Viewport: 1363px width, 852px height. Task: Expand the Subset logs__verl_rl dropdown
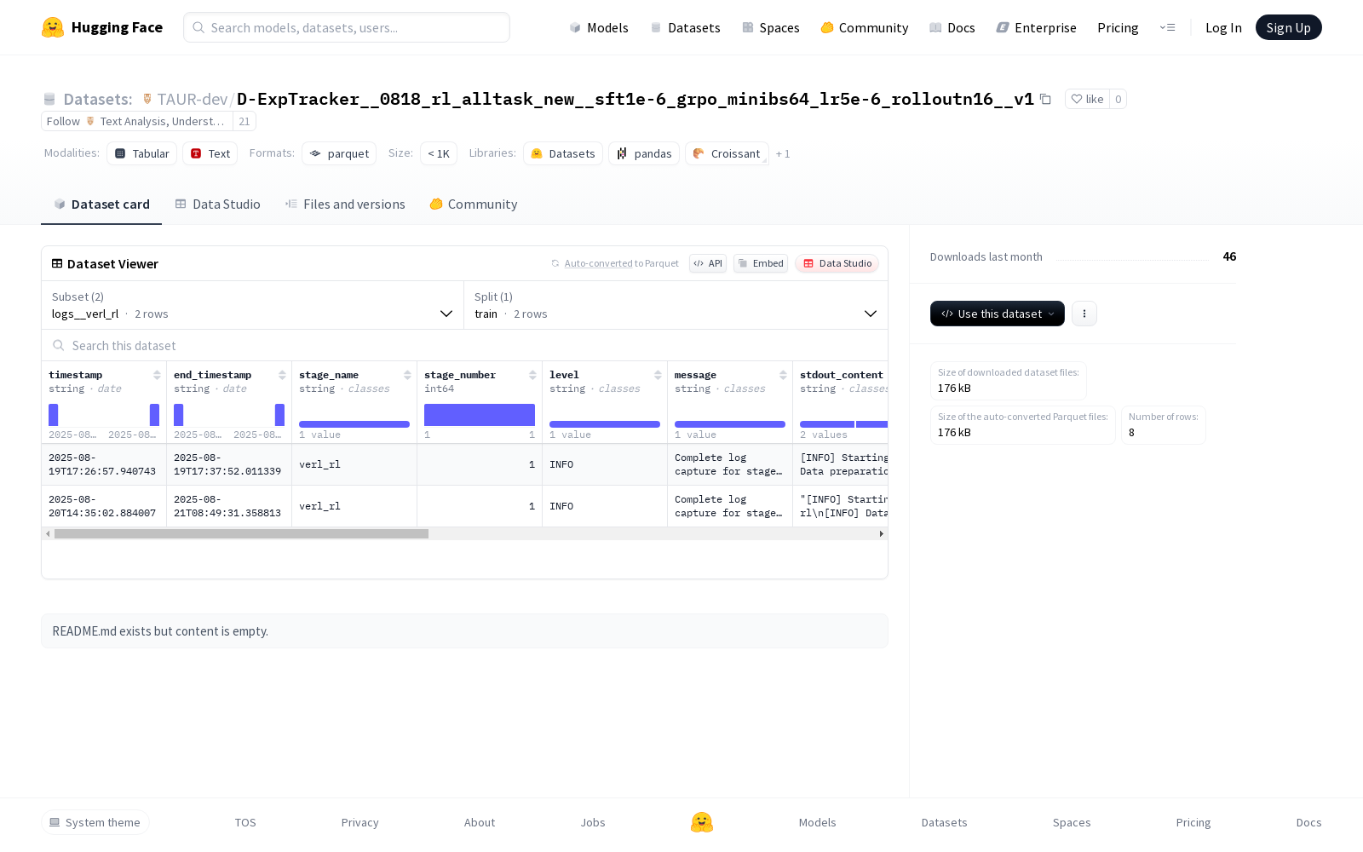[253, 305]
